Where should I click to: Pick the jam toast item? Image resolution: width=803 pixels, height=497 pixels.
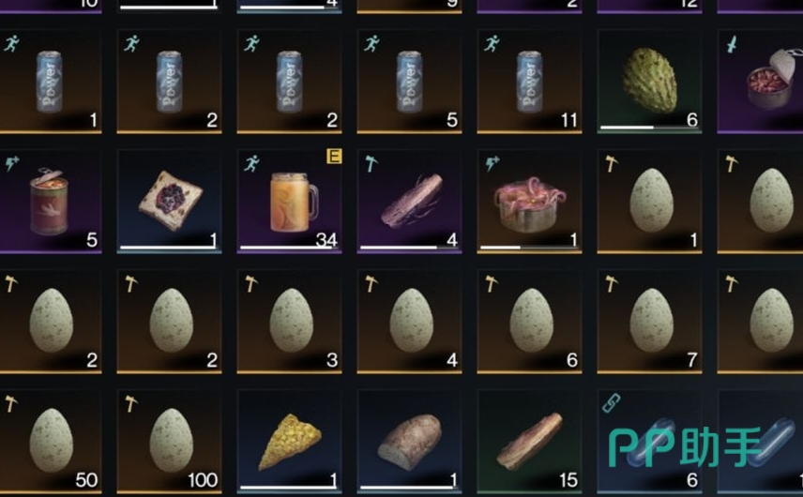tap(170, 202)
